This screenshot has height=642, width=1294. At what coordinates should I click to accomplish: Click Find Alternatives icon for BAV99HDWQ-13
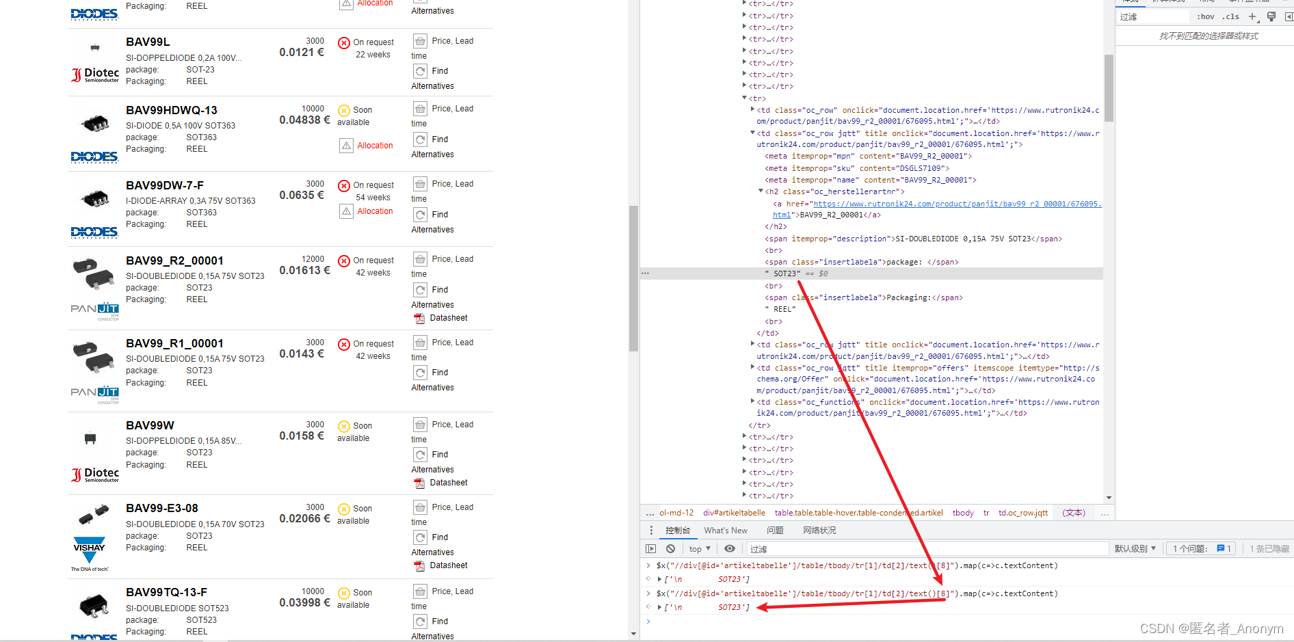click(420, 139)
